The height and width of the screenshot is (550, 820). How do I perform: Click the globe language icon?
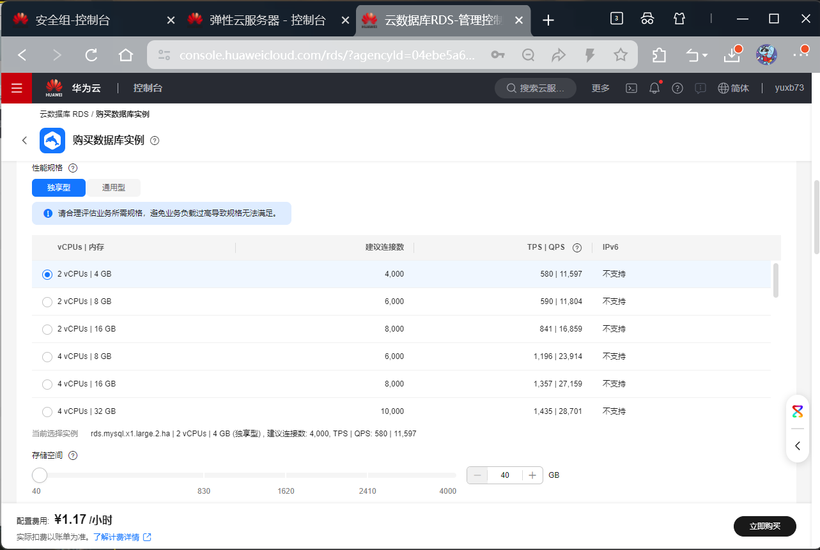(723, 88)
